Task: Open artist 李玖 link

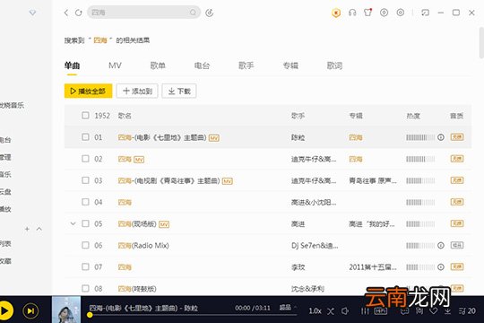Action: (298, 267)
